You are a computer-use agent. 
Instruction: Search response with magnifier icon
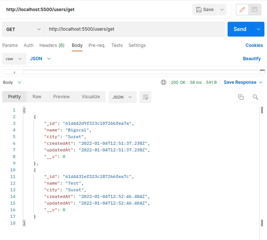[256, 97]
